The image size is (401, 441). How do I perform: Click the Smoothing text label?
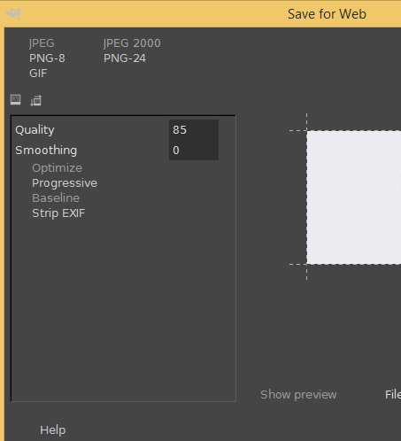(x=46, y=151)
